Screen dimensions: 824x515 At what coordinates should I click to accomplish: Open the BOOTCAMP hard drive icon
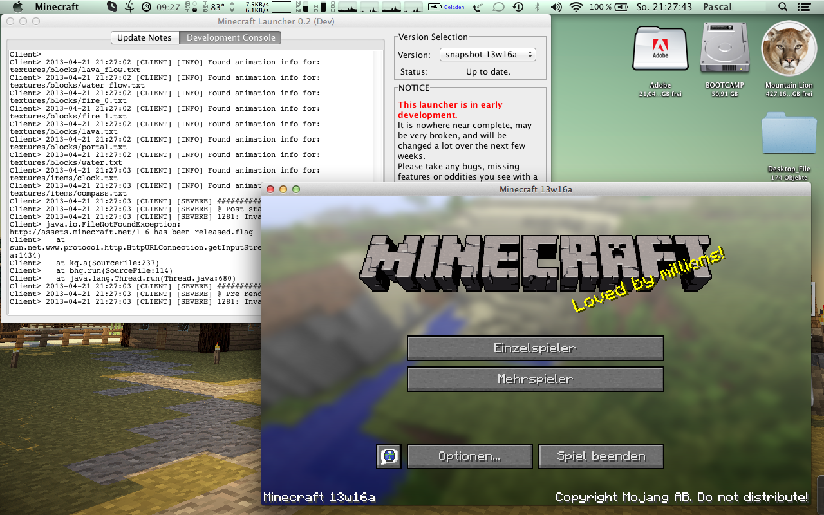click(724, 49)
